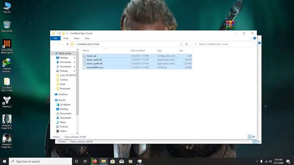Select the steam_api64.dll file
The width and height of the screenshot is (294, 165).
(x=137, y=60)
